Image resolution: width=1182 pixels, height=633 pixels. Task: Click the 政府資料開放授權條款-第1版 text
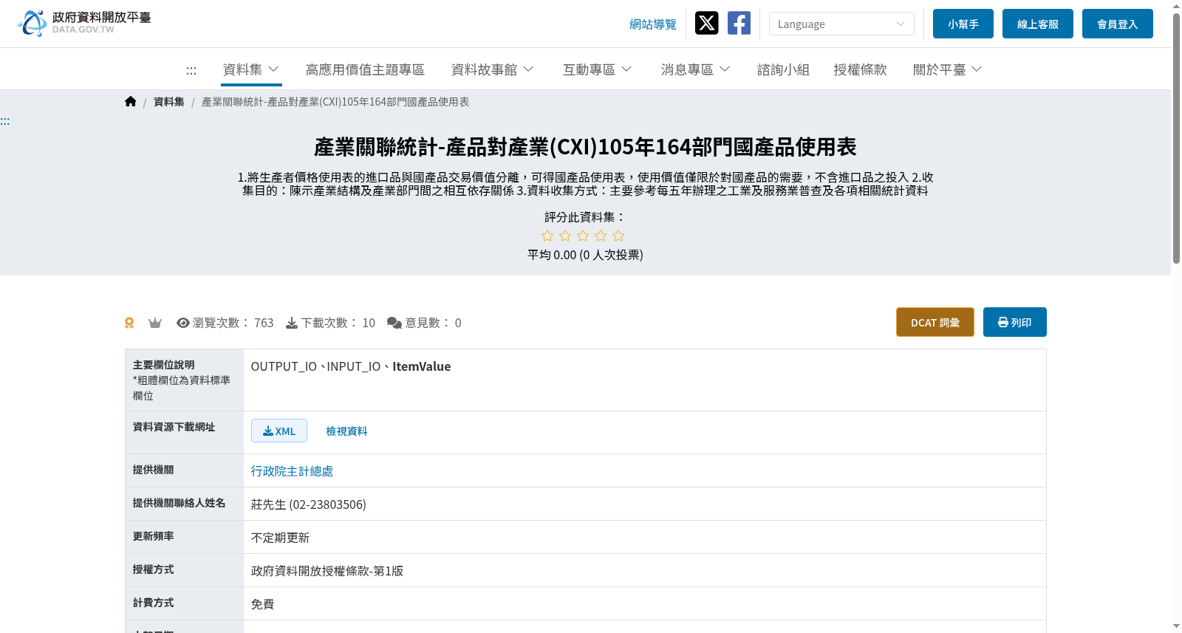[x=327, y=571]
